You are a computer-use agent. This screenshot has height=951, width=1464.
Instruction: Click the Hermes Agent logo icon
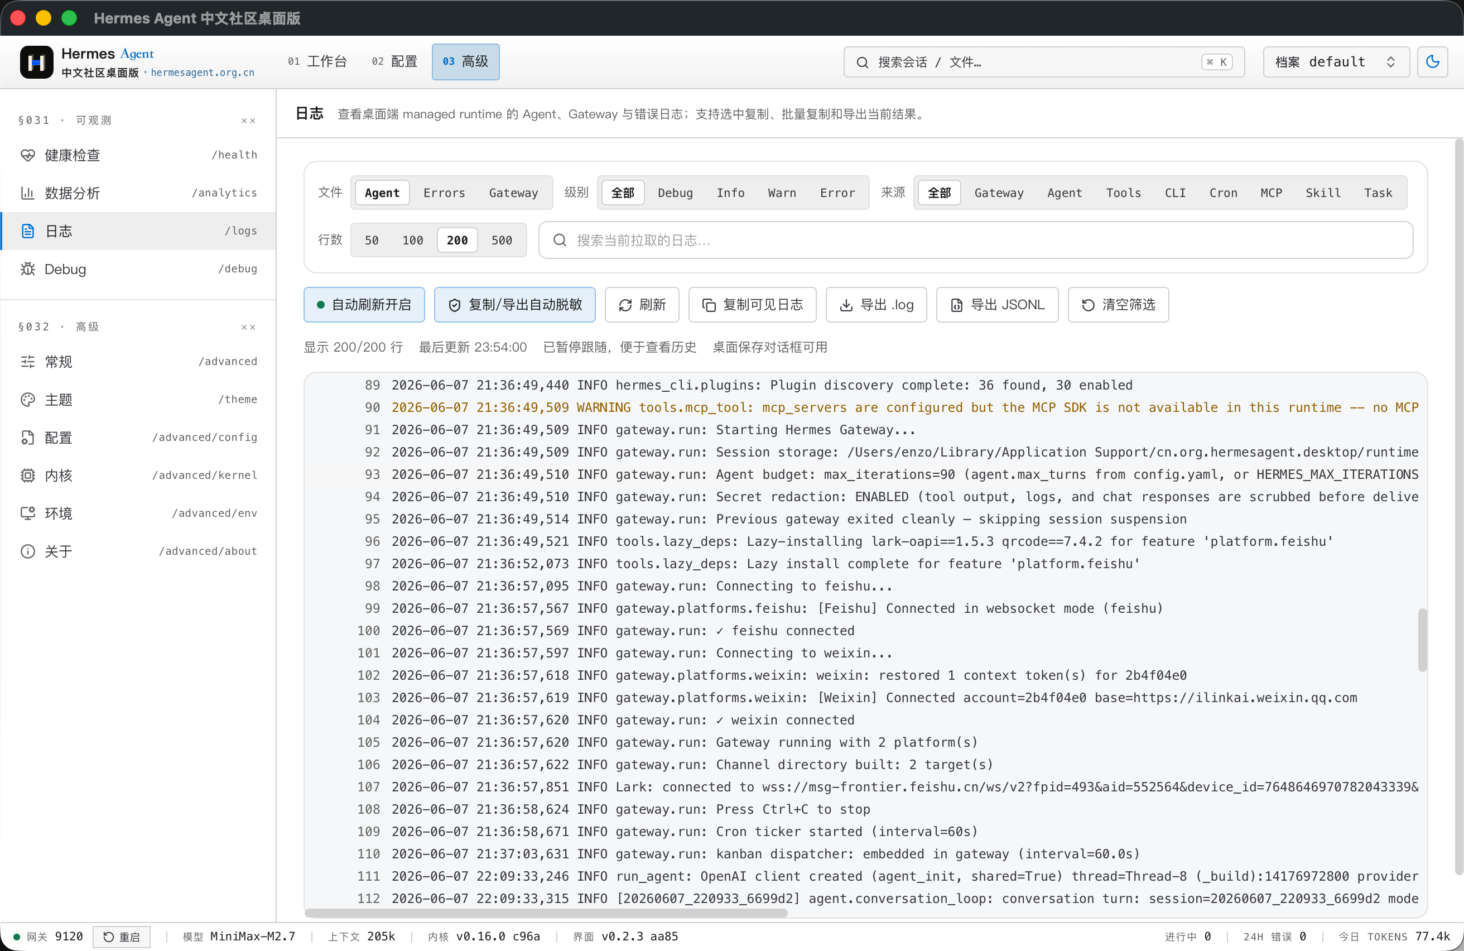(36, 62)
